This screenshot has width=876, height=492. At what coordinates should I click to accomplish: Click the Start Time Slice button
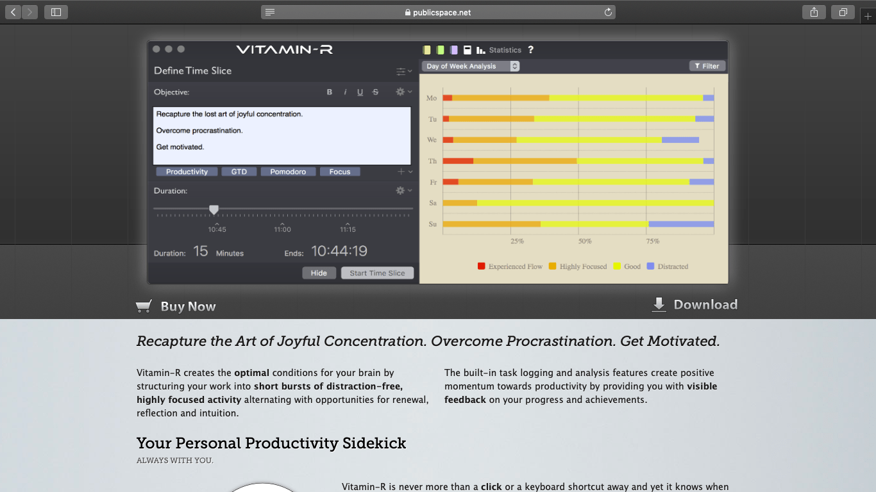378,273
